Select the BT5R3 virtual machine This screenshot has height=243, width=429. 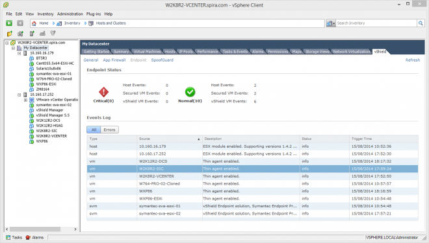pyautogui.click(x=42, y=58)
